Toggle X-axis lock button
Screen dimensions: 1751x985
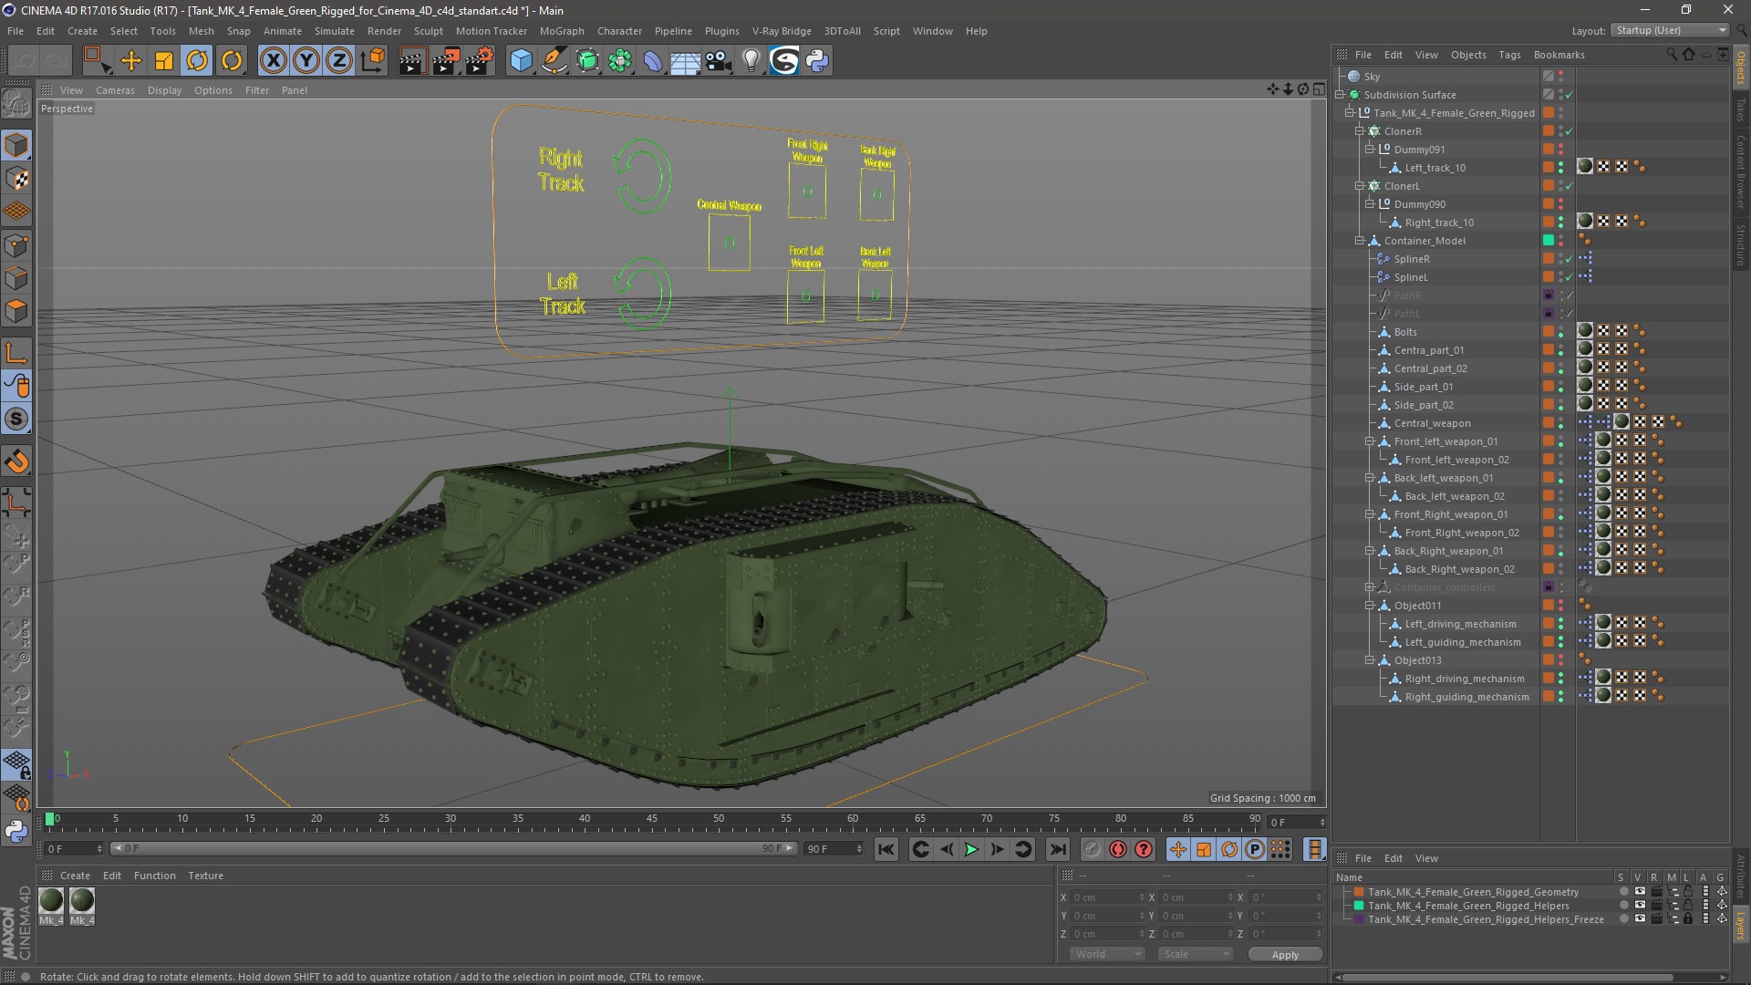coord(273,61)
